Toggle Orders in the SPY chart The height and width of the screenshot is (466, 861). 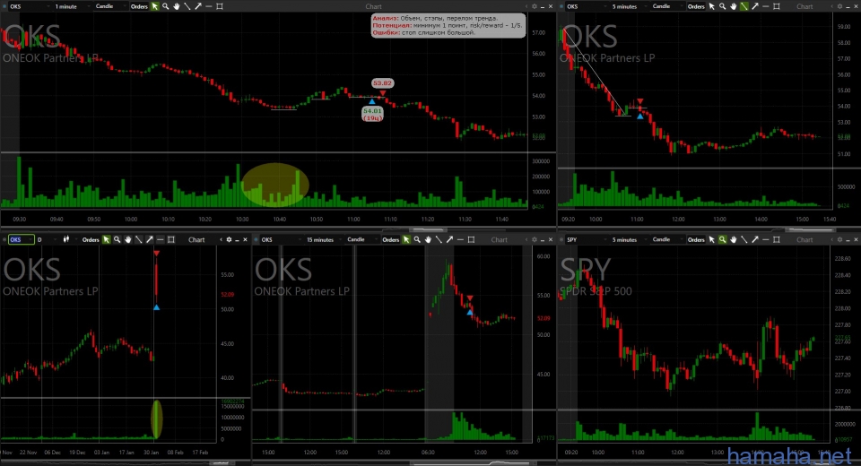click(696, 240)
